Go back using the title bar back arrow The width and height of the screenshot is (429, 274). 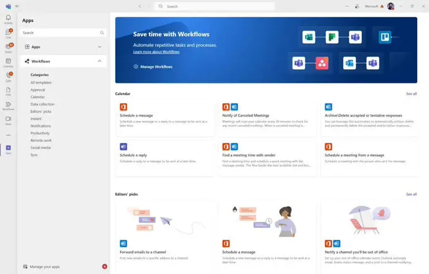pyautogui.click(x=140, y=6)
